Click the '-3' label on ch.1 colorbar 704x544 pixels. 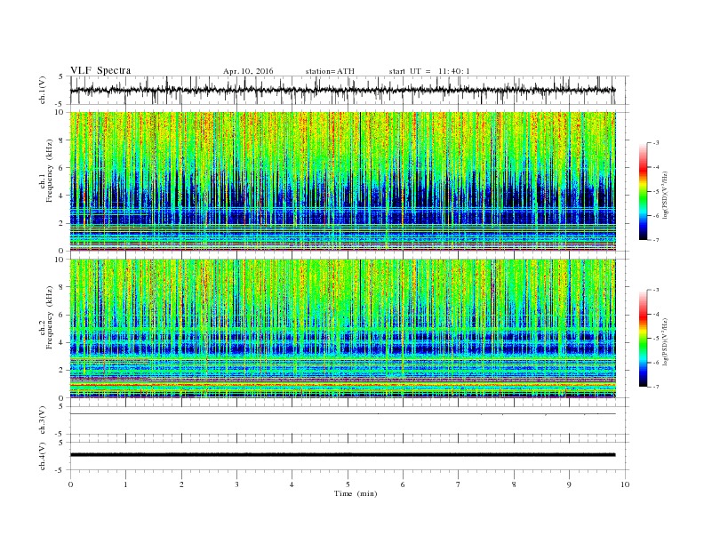click(655, 143)
